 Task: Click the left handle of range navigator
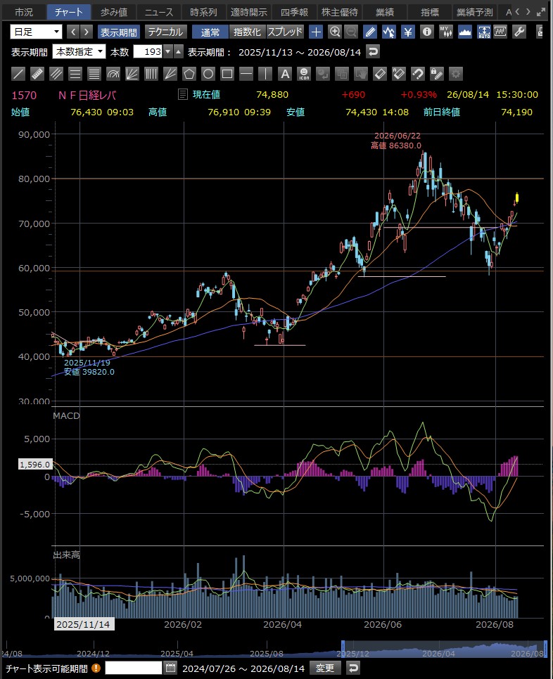(x=343, y=649)
